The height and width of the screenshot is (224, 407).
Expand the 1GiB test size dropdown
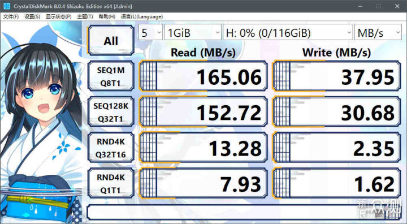(193, 33)
